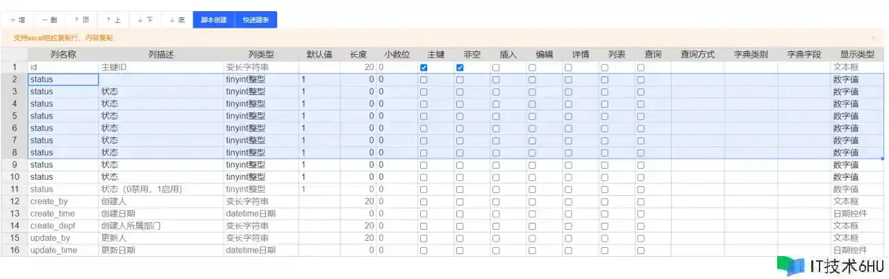This screenshot has height=279, width=889.
Task: Open 列类型 cell of the create_time row
Action: pos(261,214)
